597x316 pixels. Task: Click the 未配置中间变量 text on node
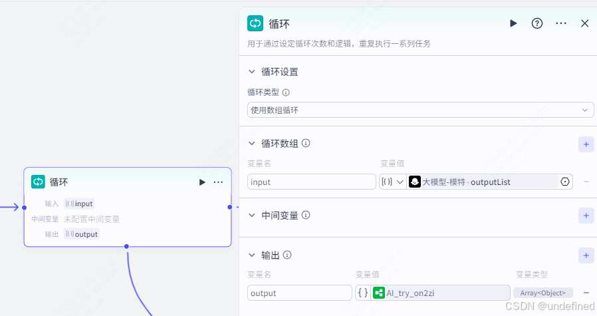pyautogui.click(x=92, y=219)
